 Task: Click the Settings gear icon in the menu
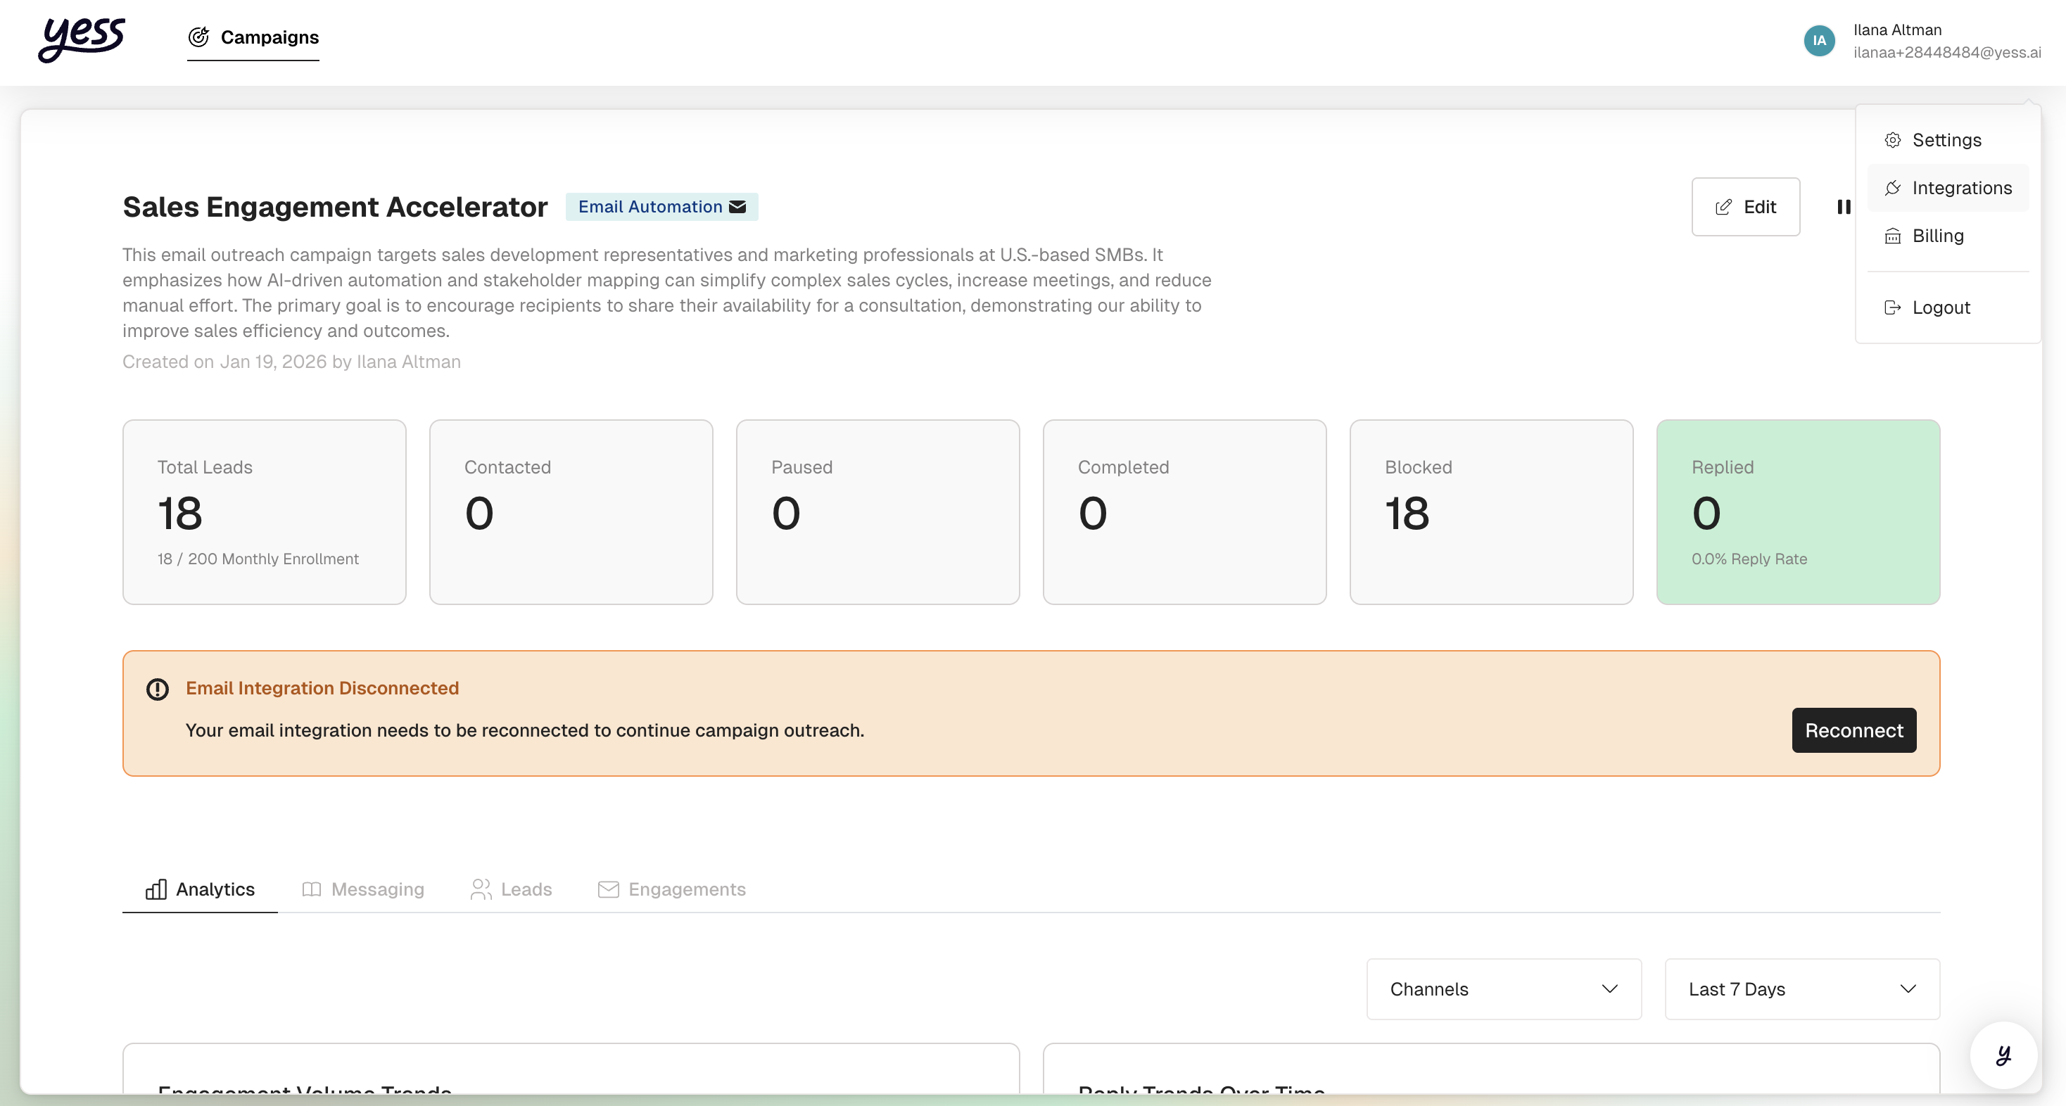[1892, 140]
